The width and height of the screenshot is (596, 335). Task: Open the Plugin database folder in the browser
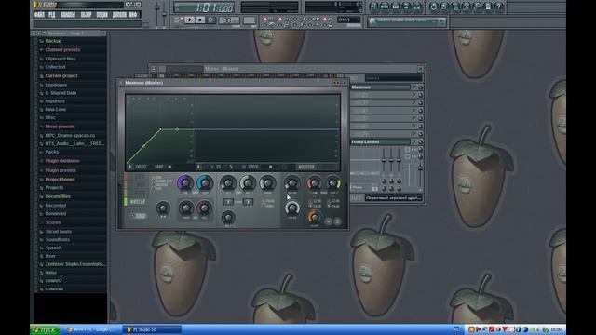point(62,161)
